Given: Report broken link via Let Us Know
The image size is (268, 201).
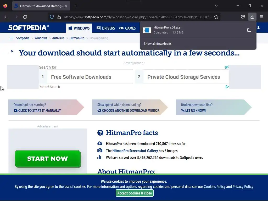Looking at the screenshot, I should click(193, 110).
